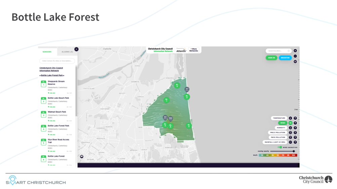337x189 pixels.
Task: Enable the PM2.5 Pollution overlay
Action: pyautogui.click(x=278, y=132)
